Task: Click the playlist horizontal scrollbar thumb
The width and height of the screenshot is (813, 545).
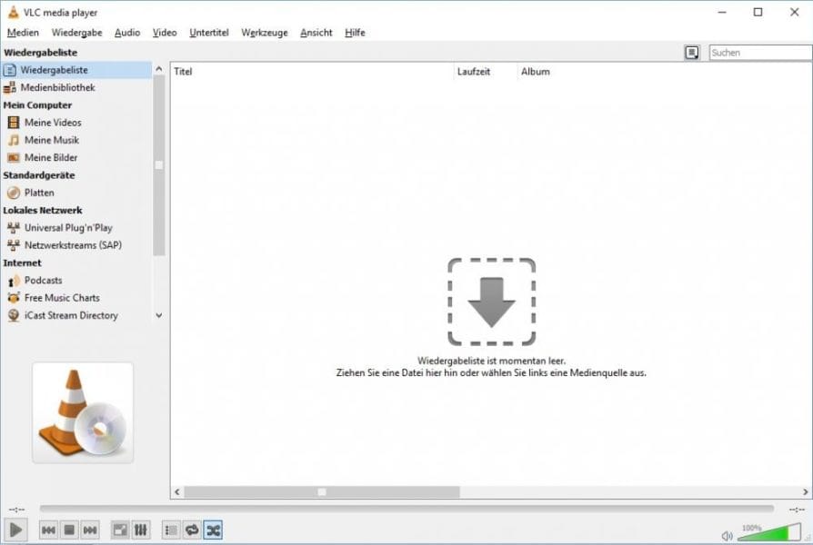Action: [322, 492]
